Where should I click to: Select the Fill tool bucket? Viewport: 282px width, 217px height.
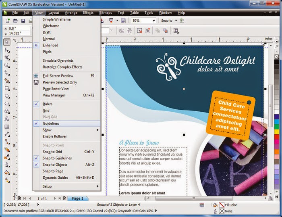click(7, 172)
